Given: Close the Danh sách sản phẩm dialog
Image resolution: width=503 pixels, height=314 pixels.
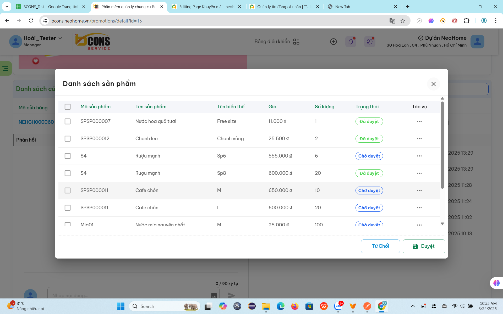Looking at the screenshot, I should tap(434, 84).
